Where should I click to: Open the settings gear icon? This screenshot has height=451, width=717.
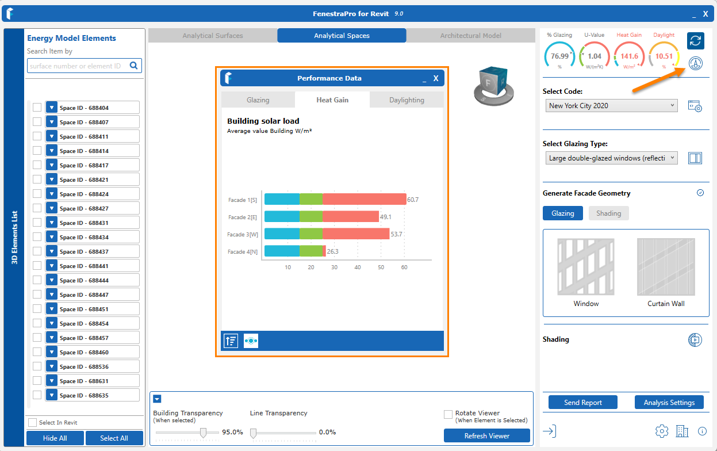pyautogui.click(x=662, y=431)
